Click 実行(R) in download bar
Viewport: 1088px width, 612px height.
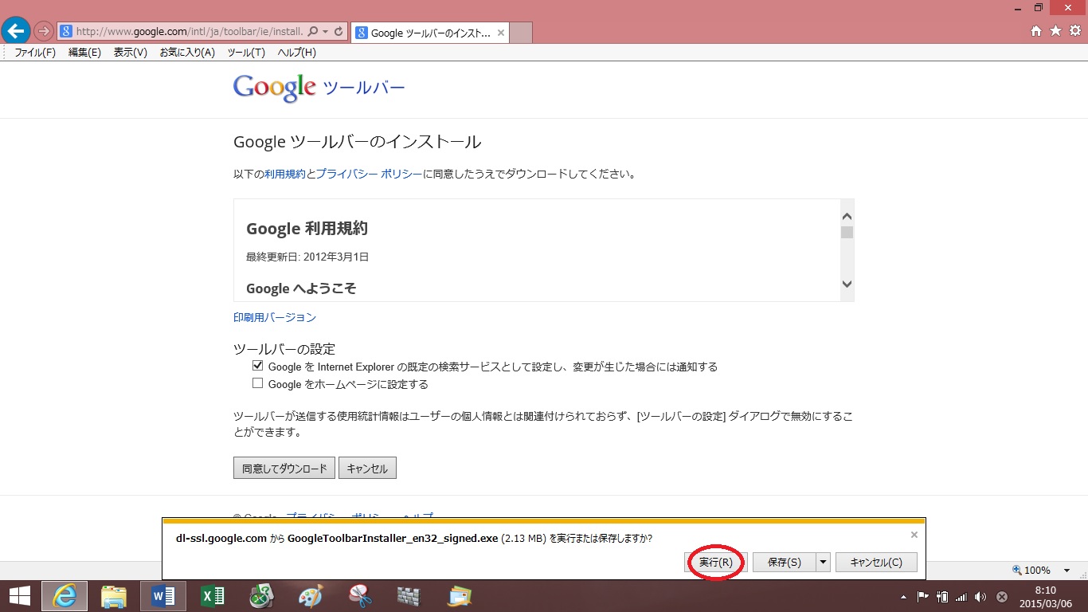715,563
